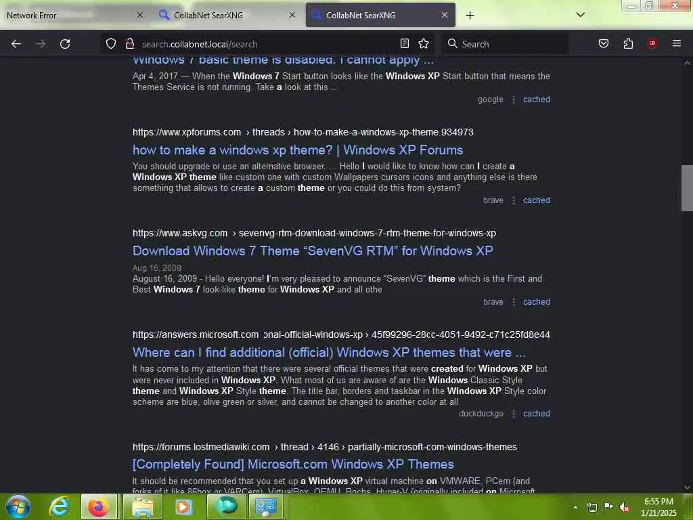Switch to the middle CollabNet SearXNG tab
The height and width of the screenshot is (520, 693).
coord(227,16)
